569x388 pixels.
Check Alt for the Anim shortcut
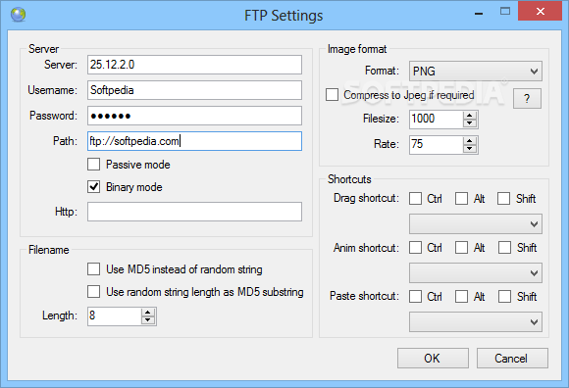[462, 248]
